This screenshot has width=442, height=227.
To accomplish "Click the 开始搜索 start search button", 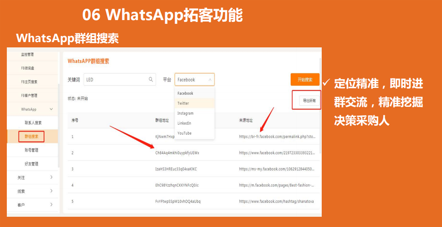I will coord(305,79).
